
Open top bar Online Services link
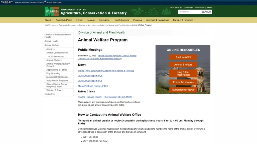pos(31,2)
